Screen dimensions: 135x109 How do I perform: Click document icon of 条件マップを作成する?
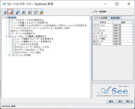(9, 31)
